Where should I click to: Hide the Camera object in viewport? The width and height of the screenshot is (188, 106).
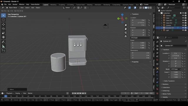(183, 16)
